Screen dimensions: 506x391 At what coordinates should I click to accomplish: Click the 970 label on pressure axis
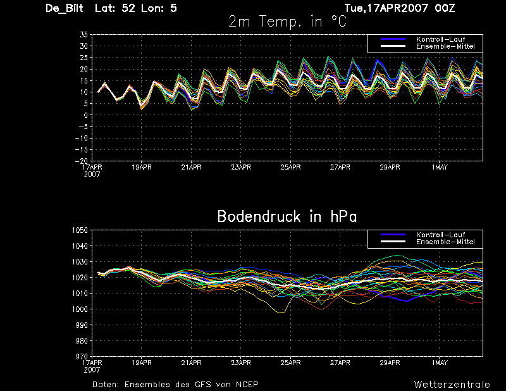click(82, 356)
